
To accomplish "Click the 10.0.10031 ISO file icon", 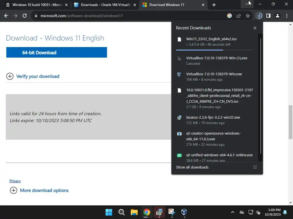I will (179, 90).
